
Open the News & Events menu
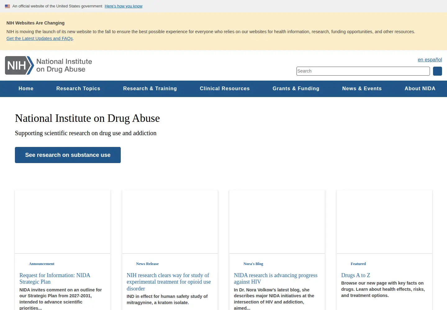click(x=362, y=89)
